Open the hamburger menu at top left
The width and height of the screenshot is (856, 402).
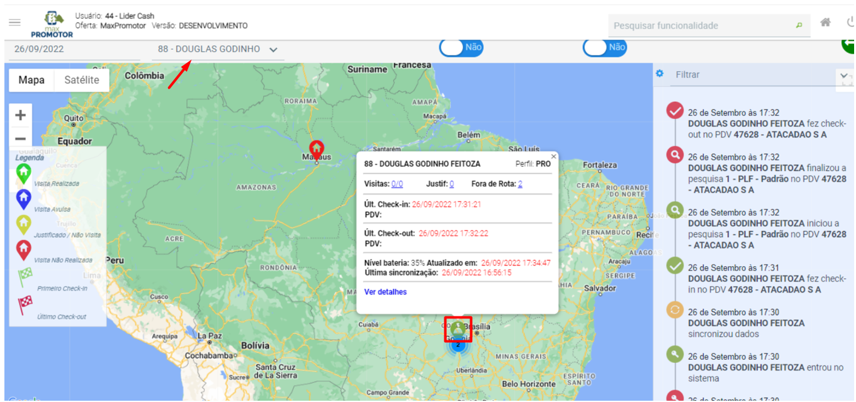14,23
